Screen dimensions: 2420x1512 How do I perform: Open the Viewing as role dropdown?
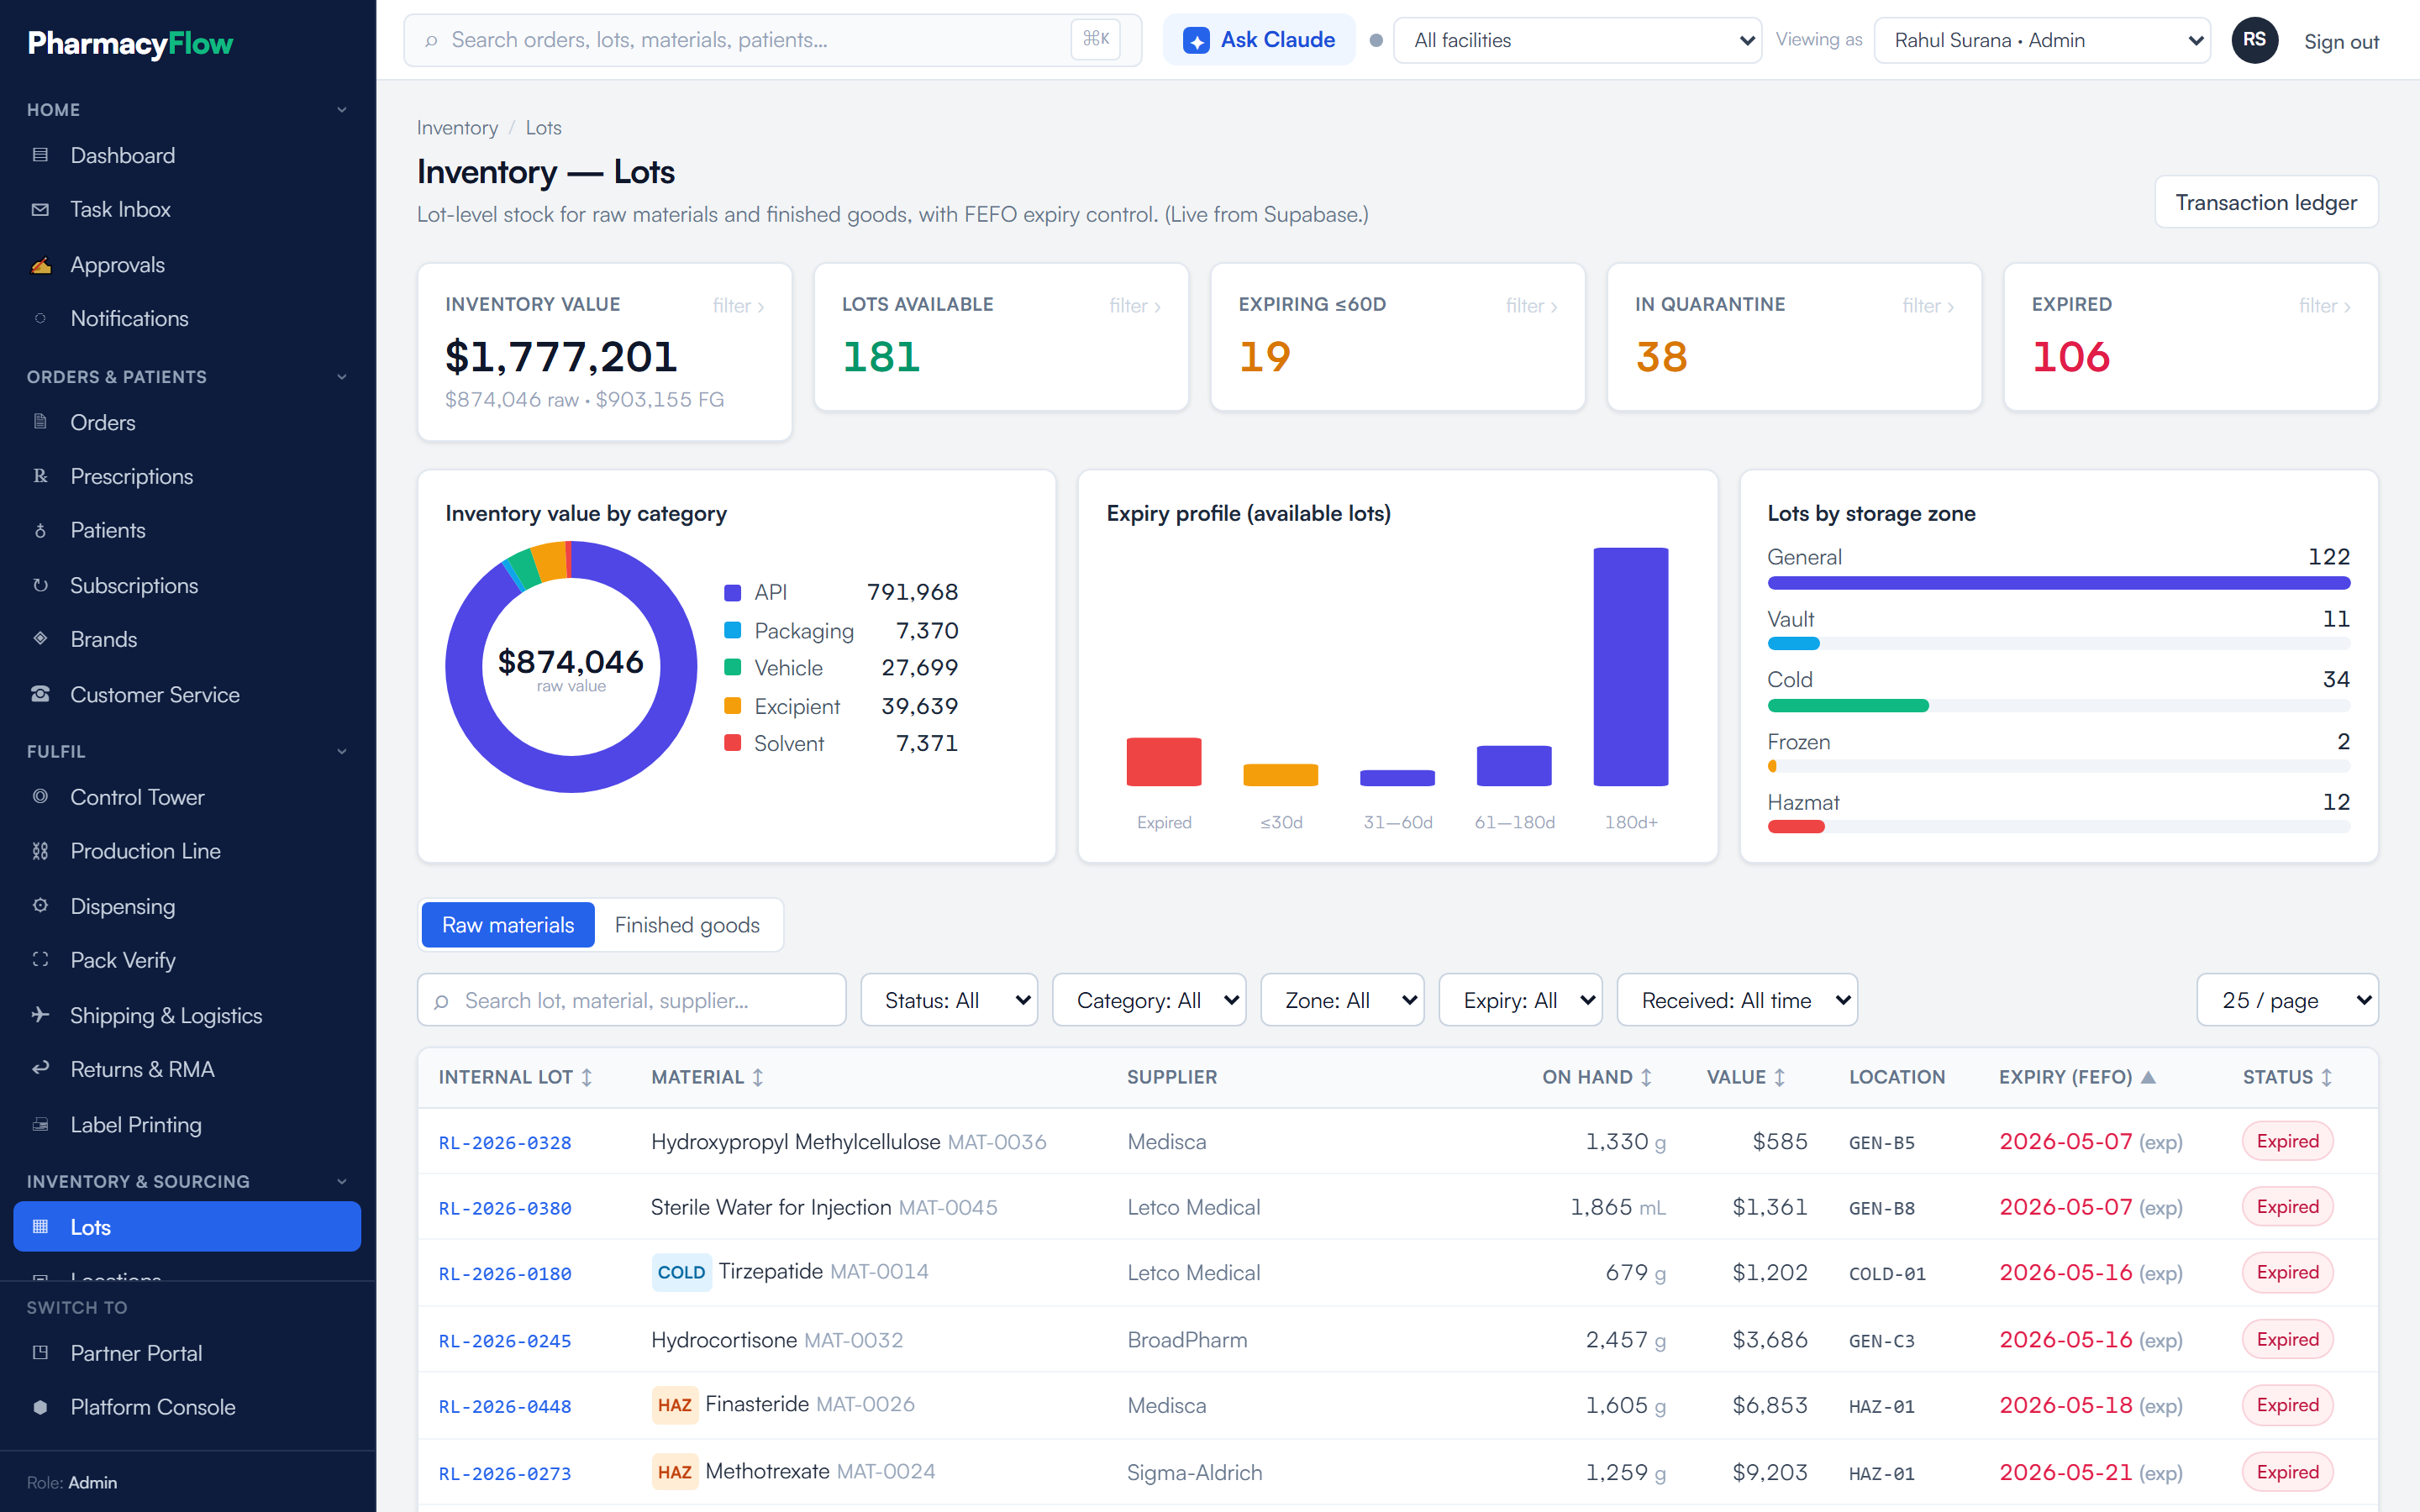click(x=2041, y=40)
